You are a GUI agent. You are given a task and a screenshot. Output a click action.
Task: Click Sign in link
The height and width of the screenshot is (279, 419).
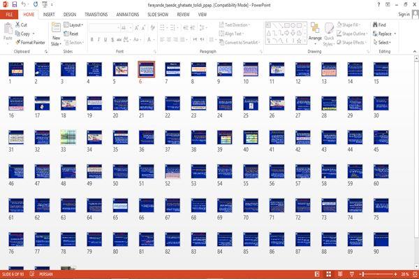[x=404, y=14]
